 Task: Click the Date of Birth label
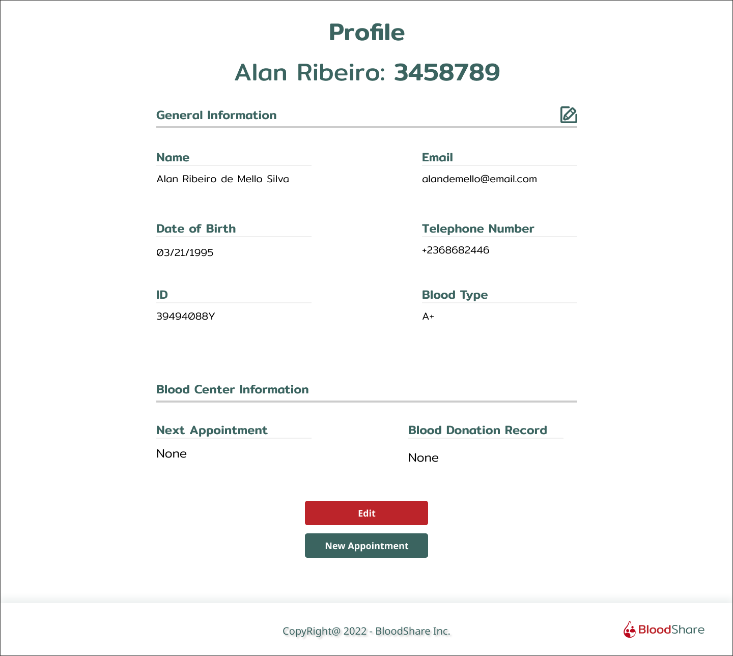[196, 229]
